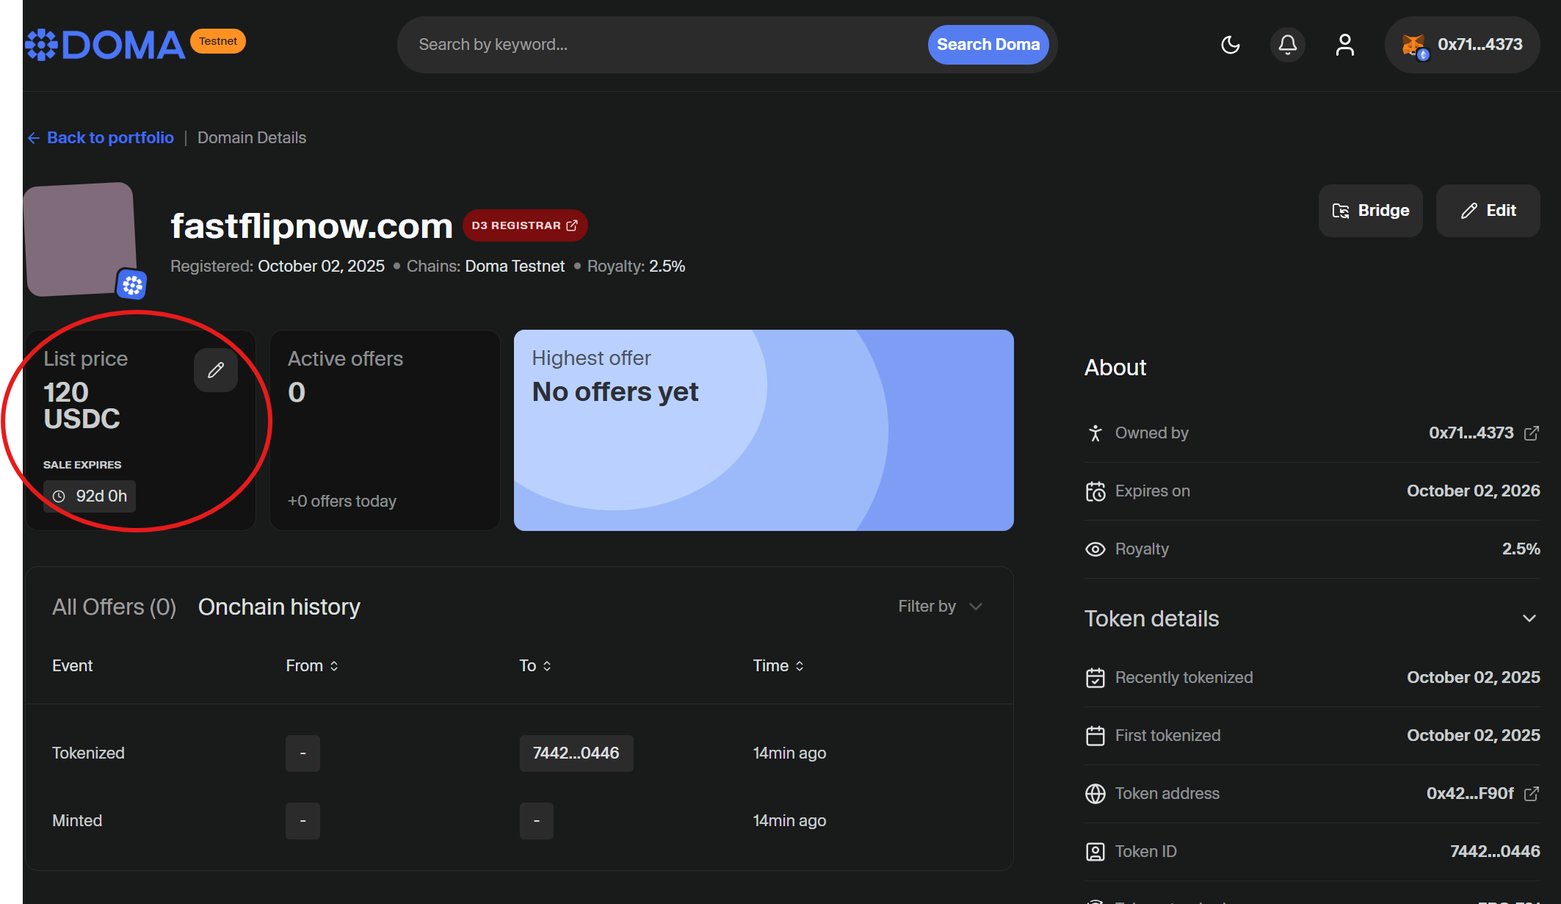Image resolution: width=1561 pixels, height=904 pixels.
Task: Toggle dark mode moon icon
Action: point(1231,45)
